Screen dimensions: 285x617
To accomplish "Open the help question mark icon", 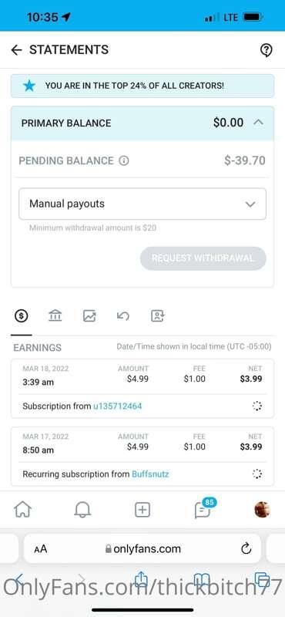I will [x=267, y=50].
